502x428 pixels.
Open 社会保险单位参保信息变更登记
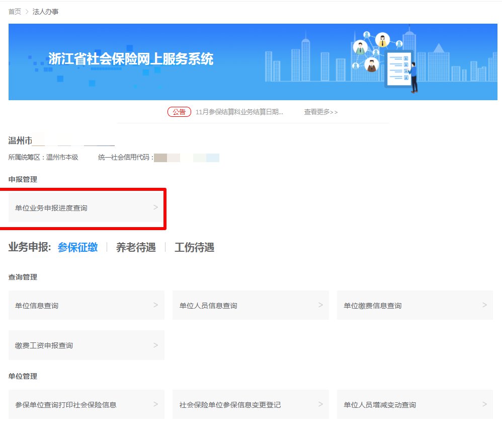point(230,405)
